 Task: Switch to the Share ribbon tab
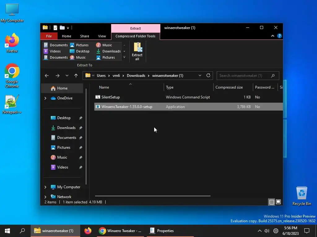[85, 36]
